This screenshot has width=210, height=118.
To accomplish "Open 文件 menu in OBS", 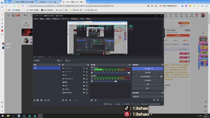I will click(x=36, y=19).
